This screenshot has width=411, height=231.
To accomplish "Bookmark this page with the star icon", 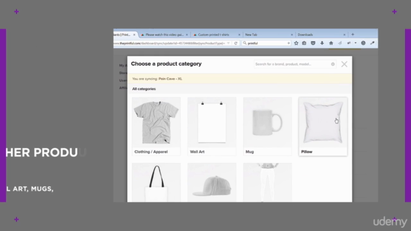I will [296, 43].
